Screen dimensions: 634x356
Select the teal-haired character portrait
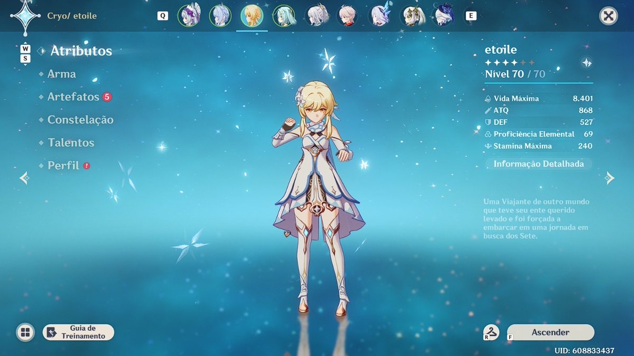tap(284, 16)
